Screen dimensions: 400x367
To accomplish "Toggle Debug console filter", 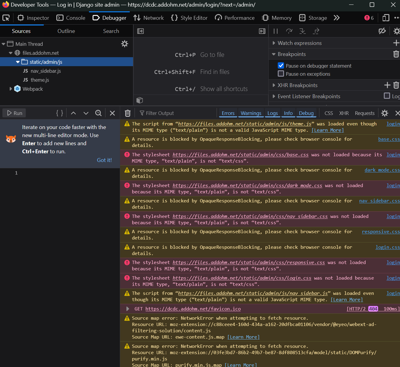I will tap(306, 113).
